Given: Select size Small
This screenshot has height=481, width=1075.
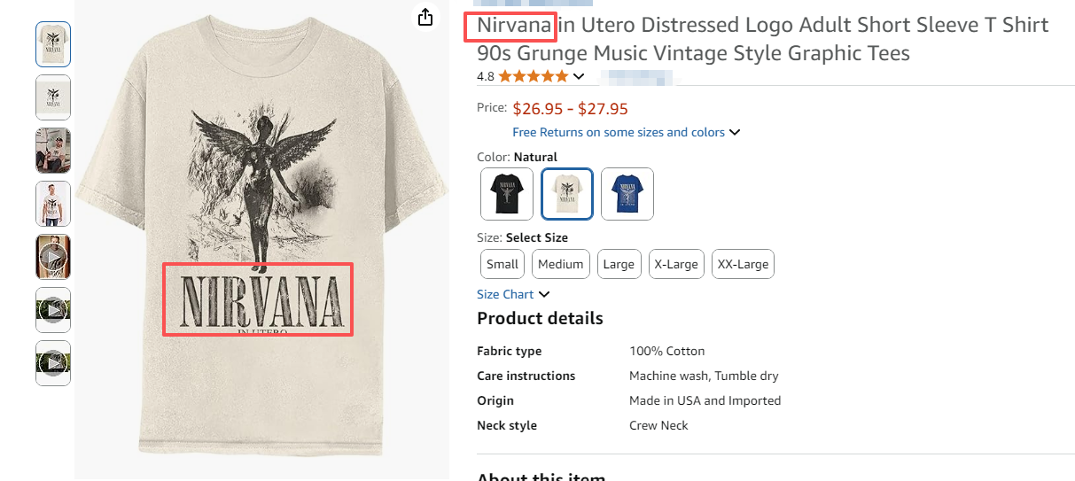Looking at the screenshot, I should click(x=502, y=264).
